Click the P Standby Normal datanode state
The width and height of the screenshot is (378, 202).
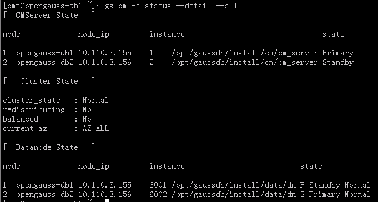coord(335,185)
